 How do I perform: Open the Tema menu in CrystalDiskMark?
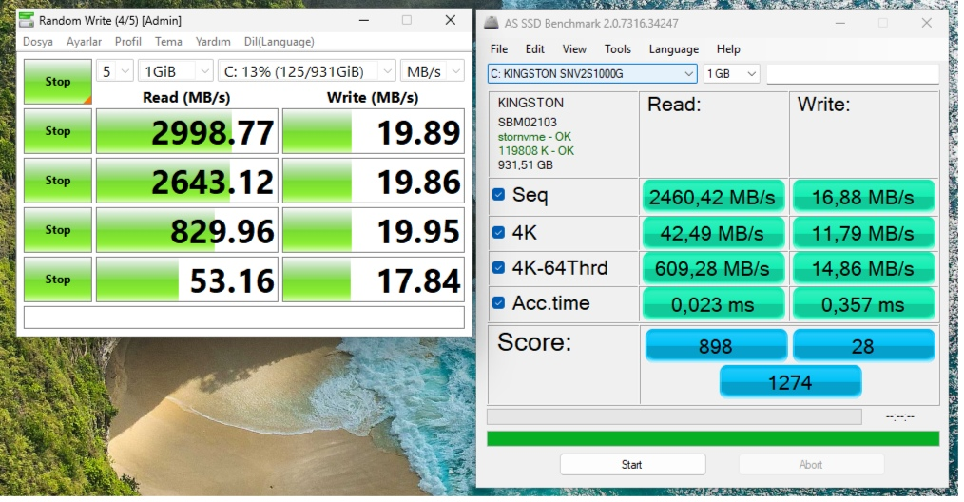pyautogui.click(x=168, y=42)
